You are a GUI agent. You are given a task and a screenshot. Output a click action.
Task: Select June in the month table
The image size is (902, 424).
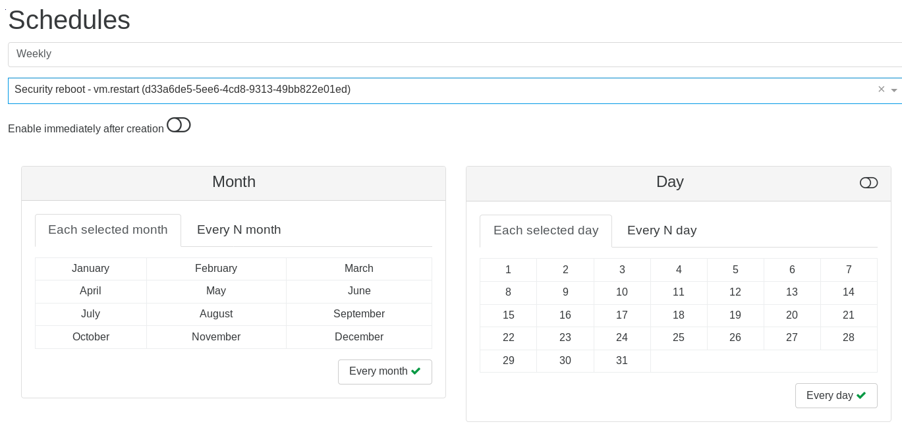click(359, 291)
